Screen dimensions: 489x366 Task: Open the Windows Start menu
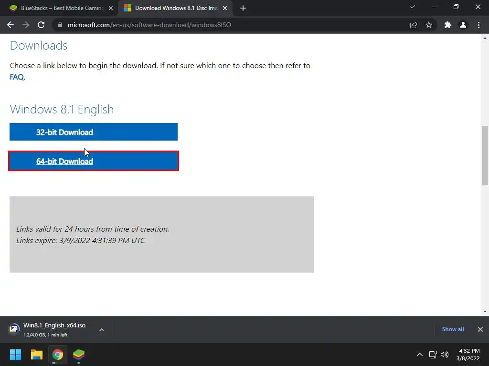[15, 355]
